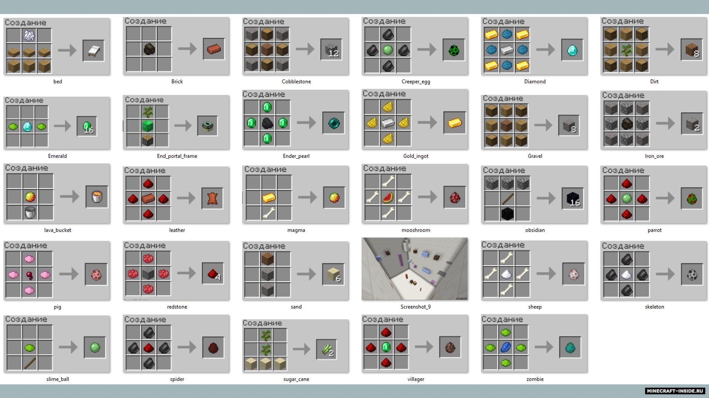Select the zombie file name
This screenshot has width=709, height=398.
tap(535, 379)
